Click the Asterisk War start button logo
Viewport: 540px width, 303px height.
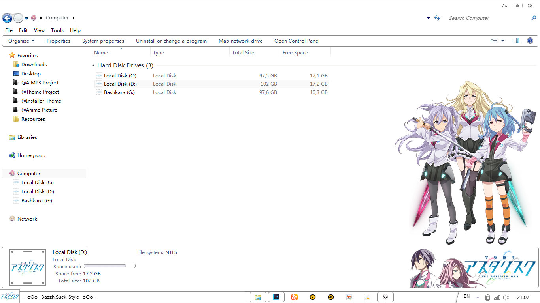pyautogui.click(x=9, y=297)
